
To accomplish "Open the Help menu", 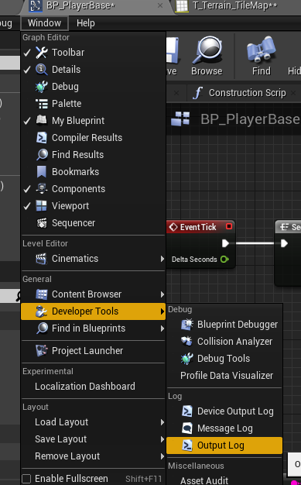I will pos(86,23).
